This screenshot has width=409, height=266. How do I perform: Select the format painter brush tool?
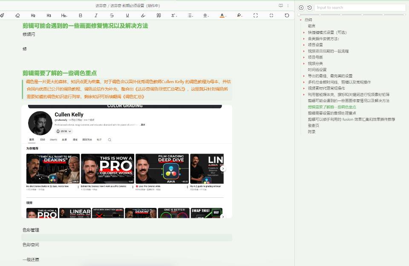coord(2,15)
